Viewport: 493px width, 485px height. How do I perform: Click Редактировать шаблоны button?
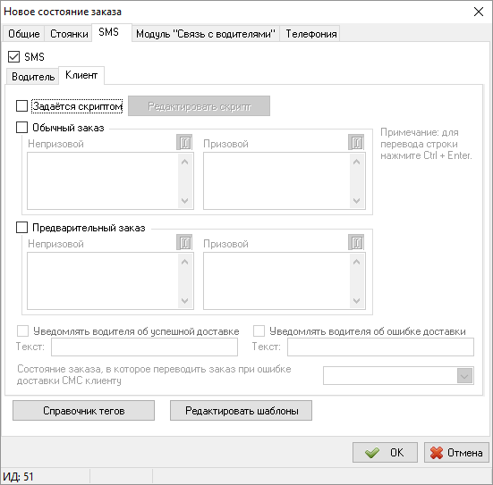click(x=242, y=410)
